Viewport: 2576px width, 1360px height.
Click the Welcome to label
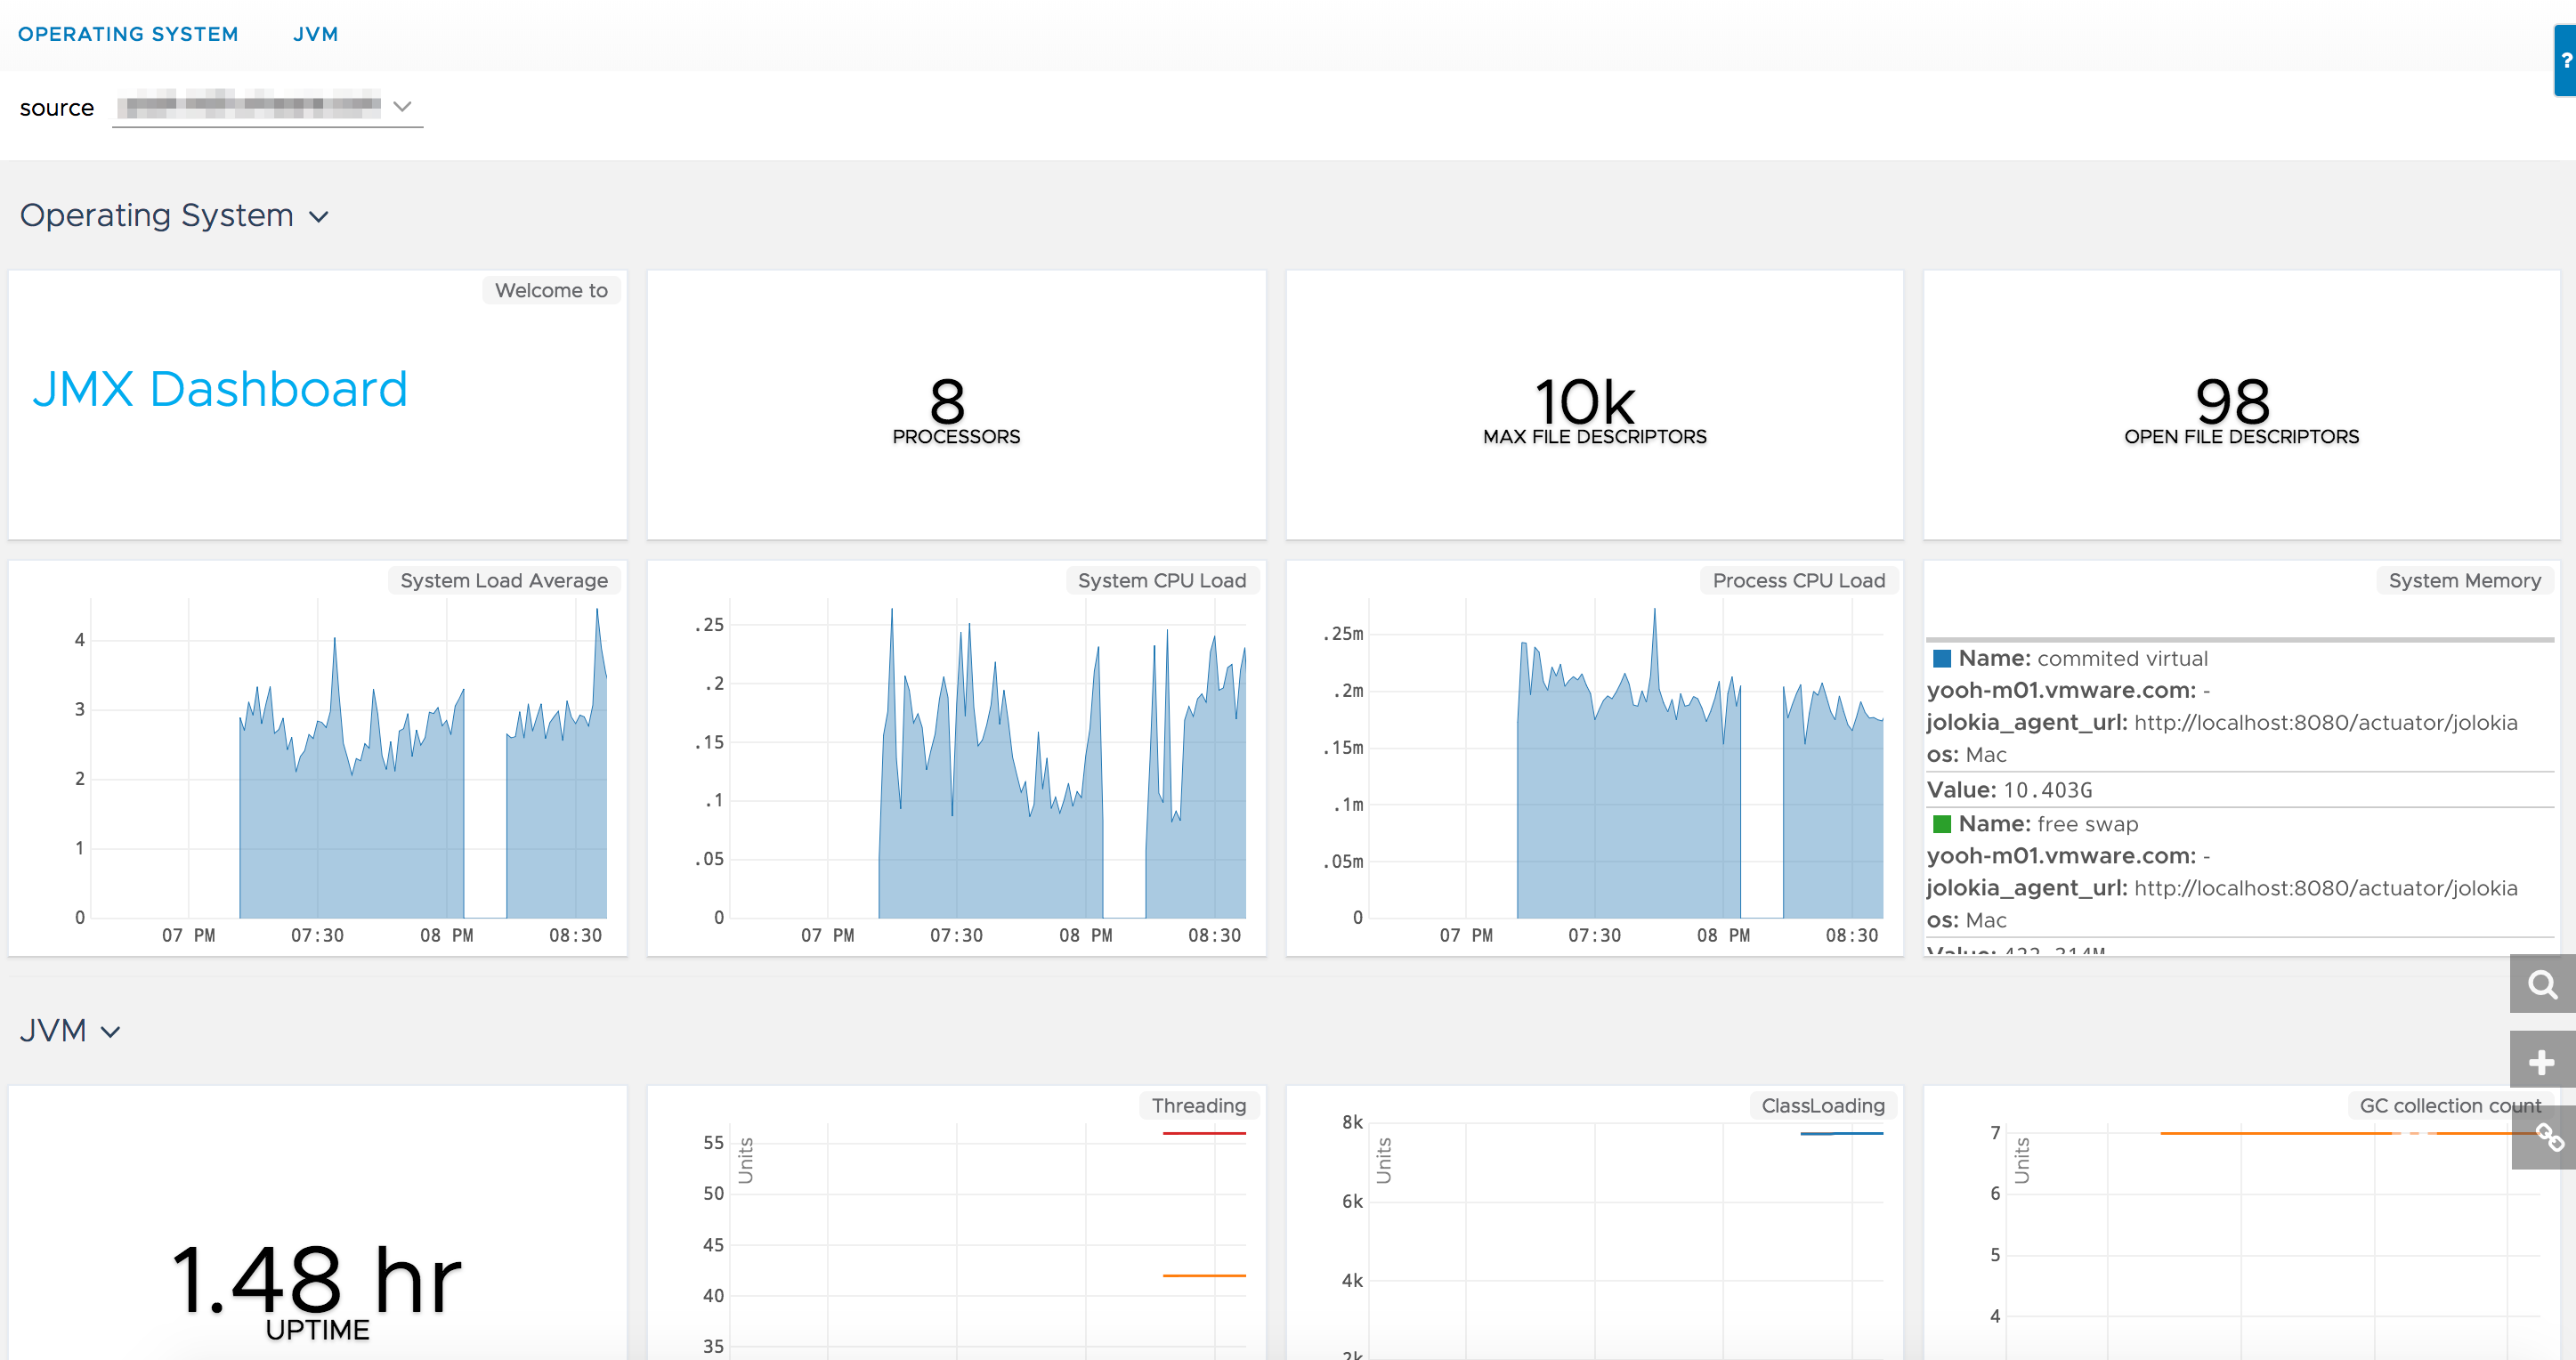(x=551, y=291)
